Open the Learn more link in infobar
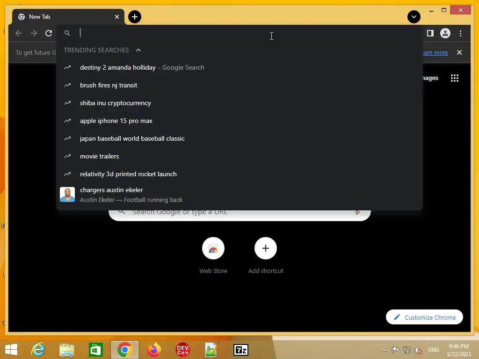 click(x=435, y=52)
